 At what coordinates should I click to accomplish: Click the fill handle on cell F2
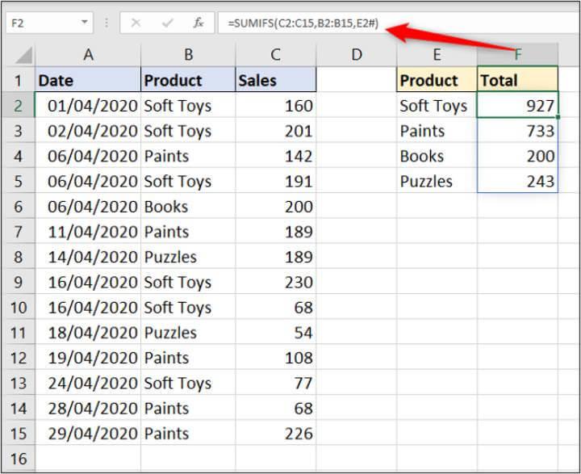[557, 117]
